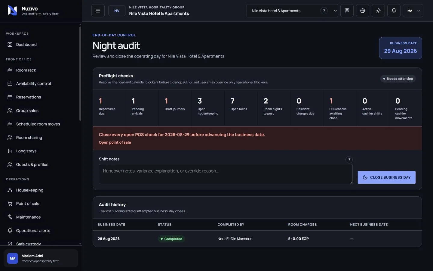
Task: Click the Draft journals tile
Action: tap(175, 108)
